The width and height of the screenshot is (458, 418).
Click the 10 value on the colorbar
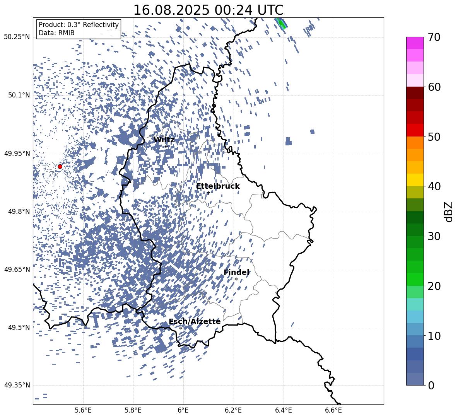(434, 336)
